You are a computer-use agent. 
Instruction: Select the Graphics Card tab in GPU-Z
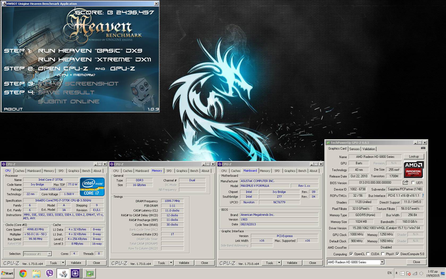(x=337, y=149)
